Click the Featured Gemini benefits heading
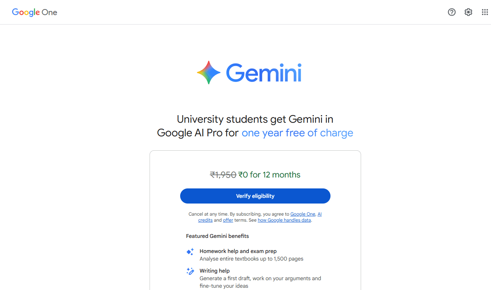491x290 pixels. tap(218, 236)
